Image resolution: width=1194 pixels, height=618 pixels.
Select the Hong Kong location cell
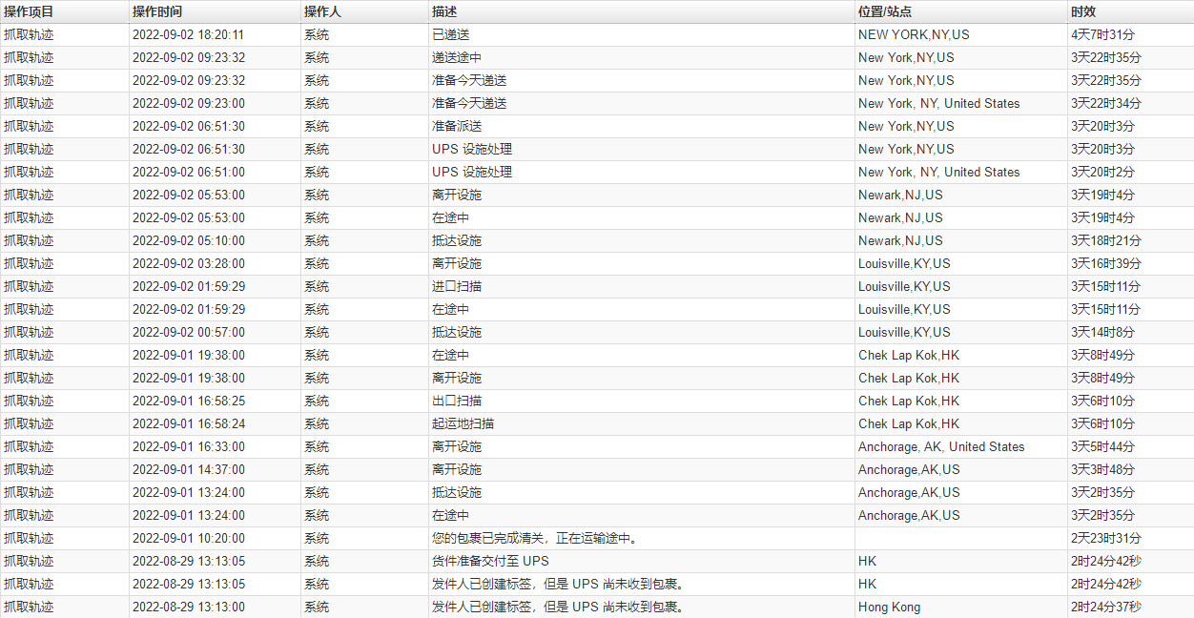point(889,607)
